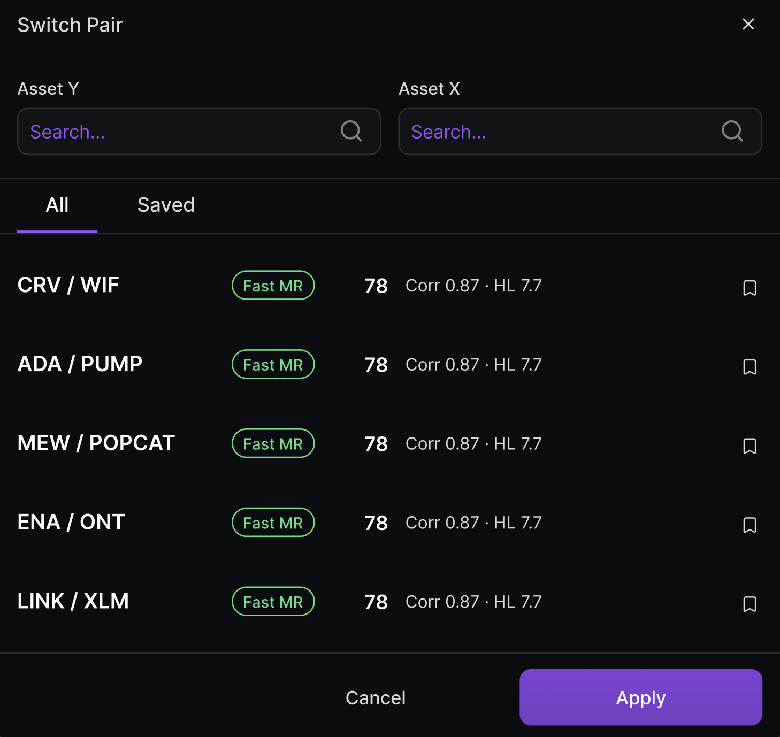Bookmark the ADA / PUMP pair
This screenshot has height=737, width=780.
tap(750, 367)
